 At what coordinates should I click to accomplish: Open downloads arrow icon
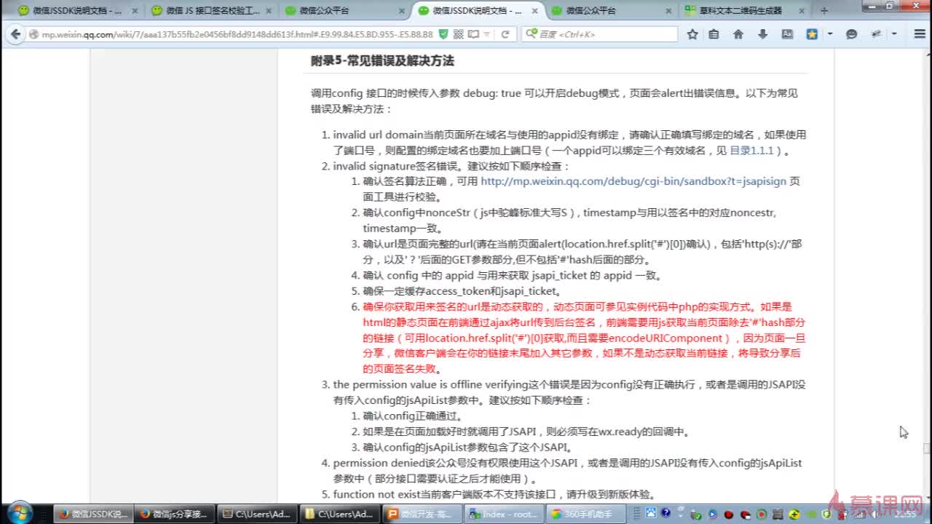point(763,34)
